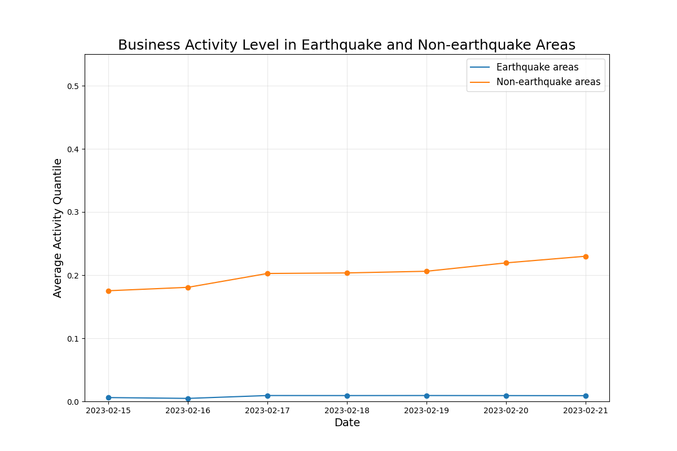Click the 0.5 y-axis tick label
The height and width of the screenshot is (451, 677).
point(74,86)
